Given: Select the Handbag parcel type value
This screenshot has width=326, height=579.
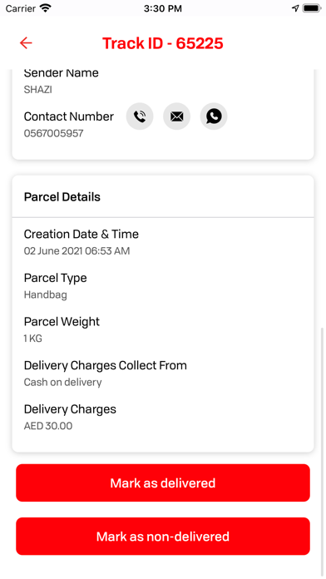Looking at the screenshot, I should 46,295.
